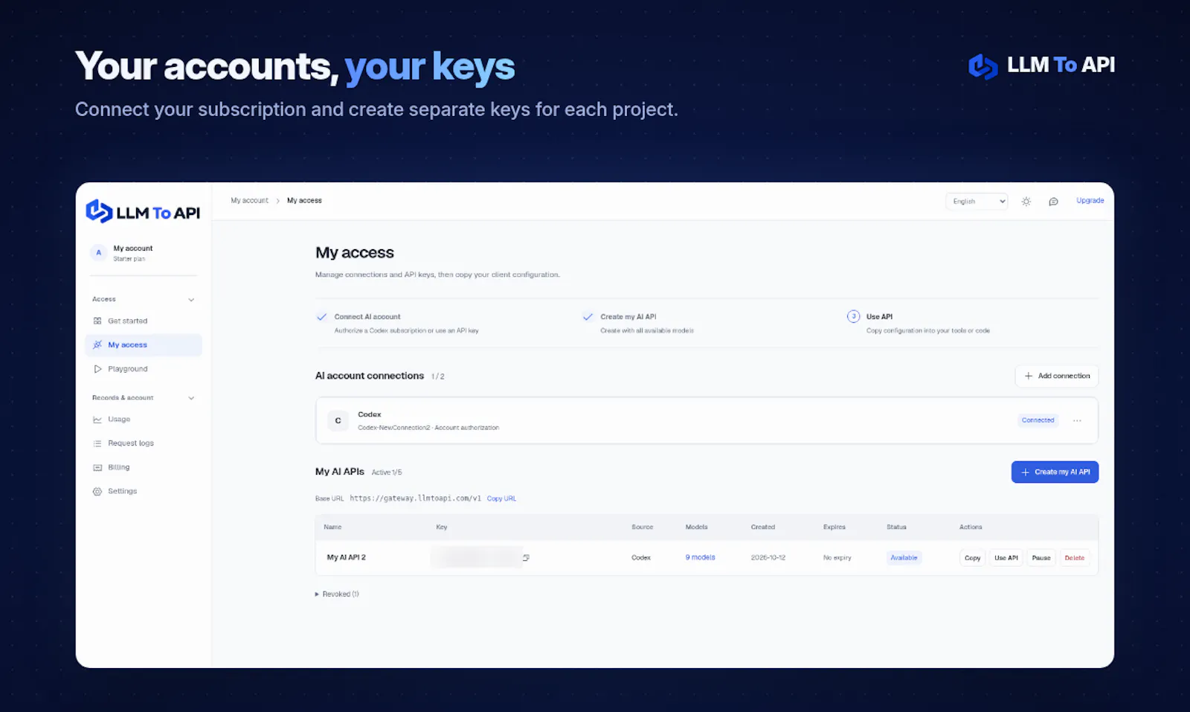Click the LLM To API sidebar logo
1190x712 pixels.
143,212
